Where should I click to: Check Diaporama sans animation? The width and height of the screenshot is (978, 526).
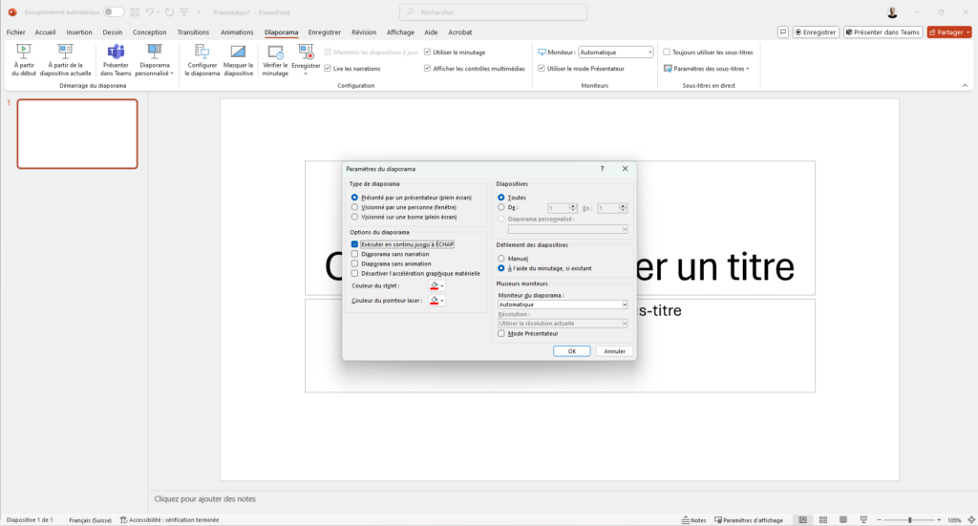click(x=354, y=263)
